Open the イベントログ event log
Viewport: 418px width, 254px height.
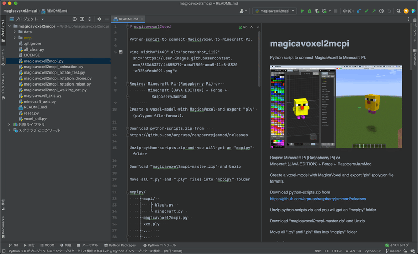click(397, 245)
